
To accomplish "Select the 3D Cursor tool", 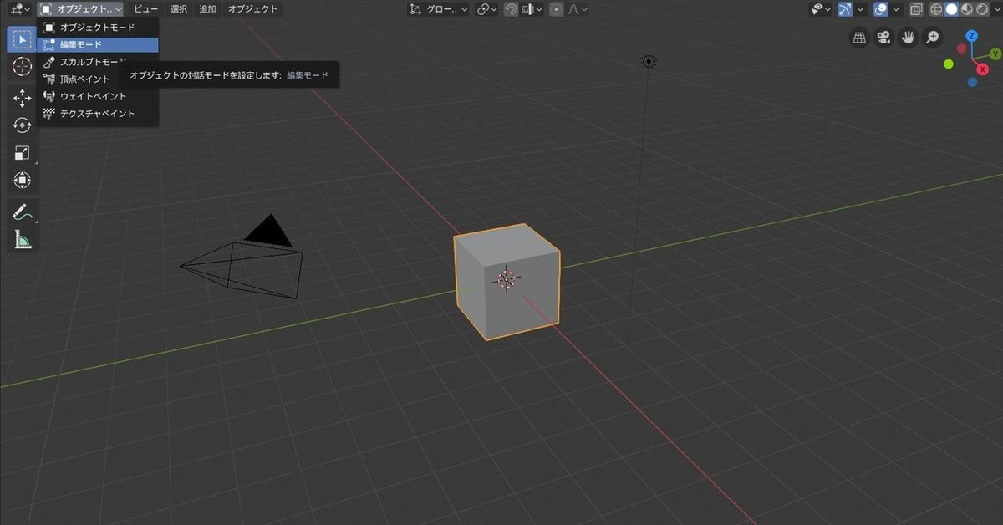I will (x=23, y=66).
